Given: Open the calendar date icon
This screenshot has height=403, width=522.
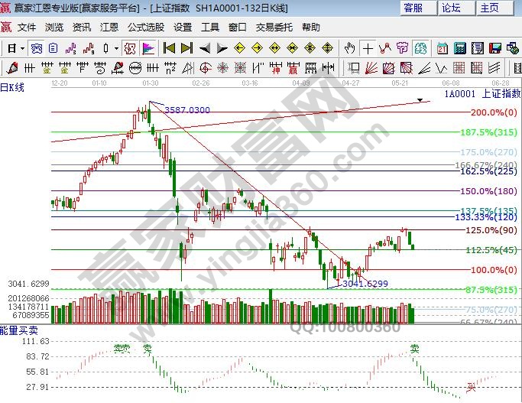Looking at the screenshot, I should 443,48.
